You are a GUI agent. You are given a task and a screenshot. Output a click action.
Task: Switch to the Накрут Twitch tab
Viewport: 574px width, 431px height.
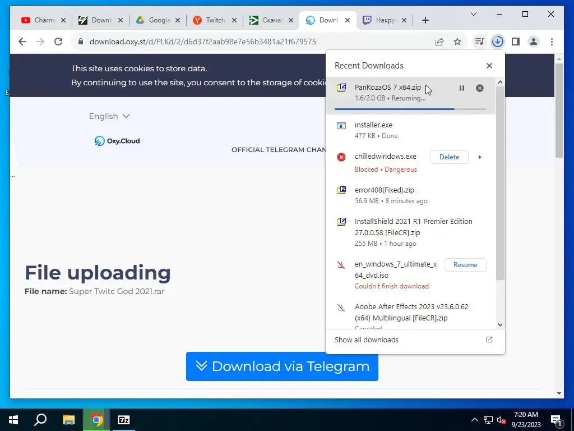tap(381, 20)
